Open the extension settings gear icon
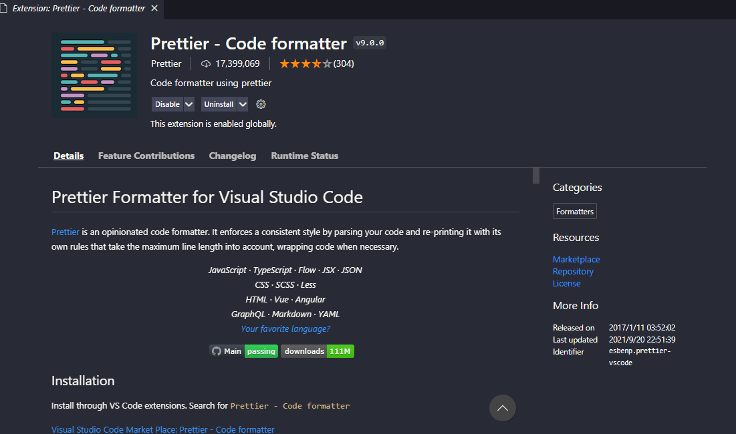Viewport: 736px width, 434px height. click(261, 104)
